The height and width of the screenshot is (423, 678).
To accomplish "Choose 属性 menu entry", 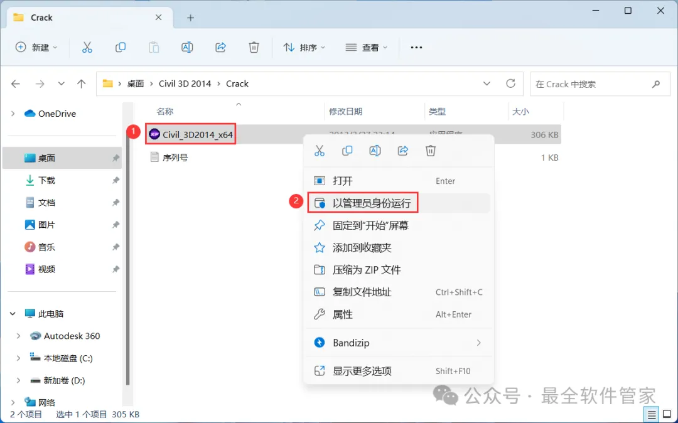I will pos(399,314).
